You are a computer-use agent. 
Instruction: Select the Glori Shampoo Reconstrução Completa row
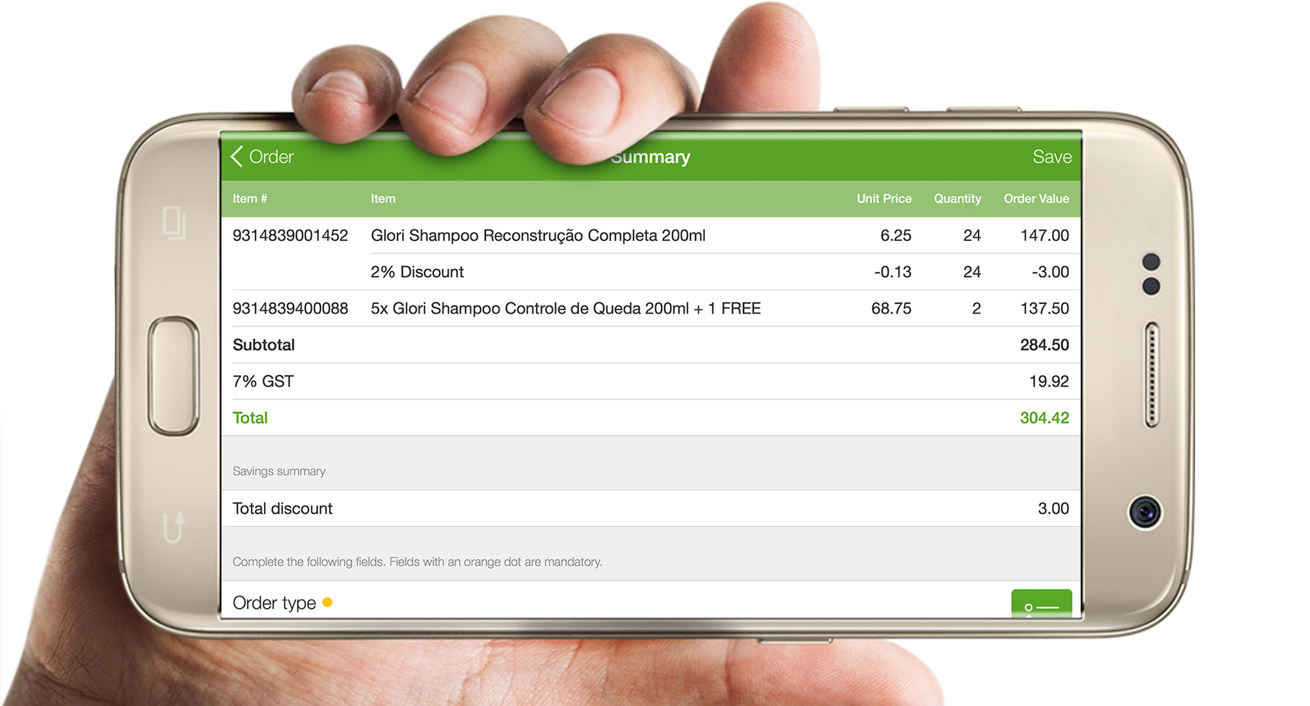[x=538, y=235]
